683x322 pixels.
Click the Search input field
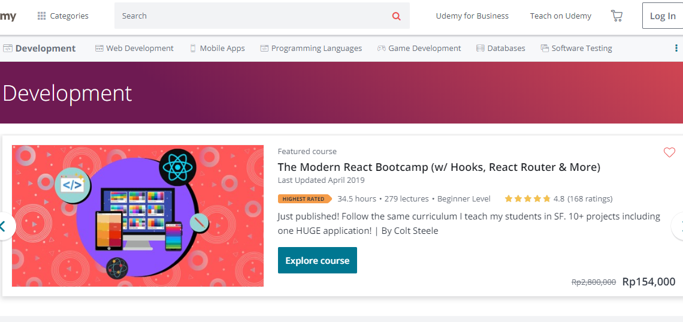pyautogui.click(x=252, y=16)
